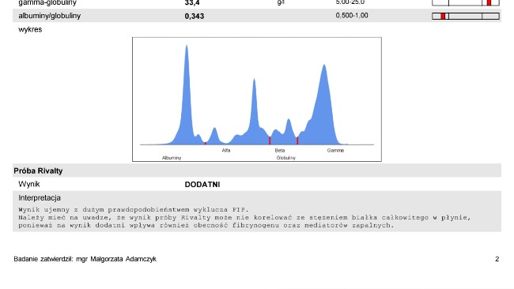Click the Albuminy label under chart
The image size is (514, 289).
point(172,158)
